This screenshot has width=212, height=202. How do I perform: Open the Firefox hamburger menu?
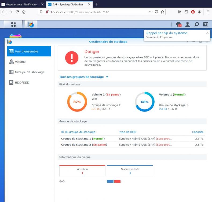click(x=208, y=12)
